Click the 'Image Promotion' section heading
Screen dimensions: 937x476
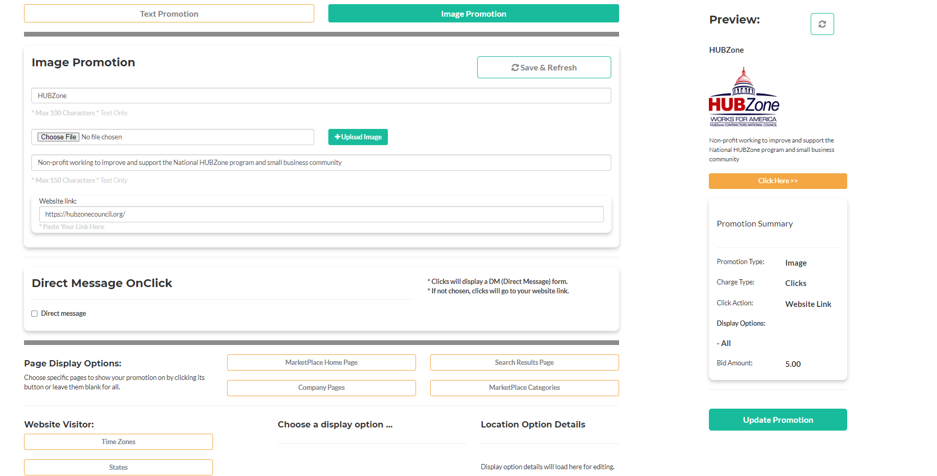coord(83,62)
